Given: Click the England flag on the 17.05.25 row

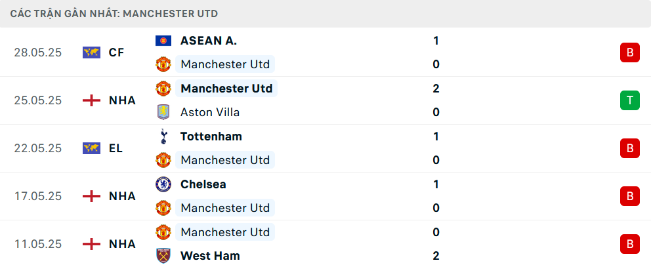Looking at the screenshot, I should click(91, 196).
